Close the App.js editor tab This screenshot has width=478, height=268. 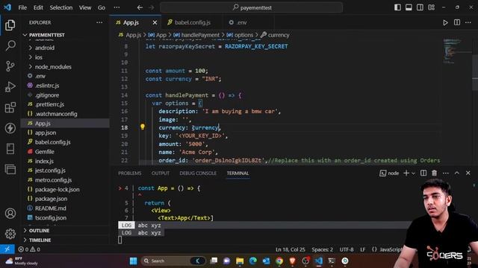coord(155,22)
